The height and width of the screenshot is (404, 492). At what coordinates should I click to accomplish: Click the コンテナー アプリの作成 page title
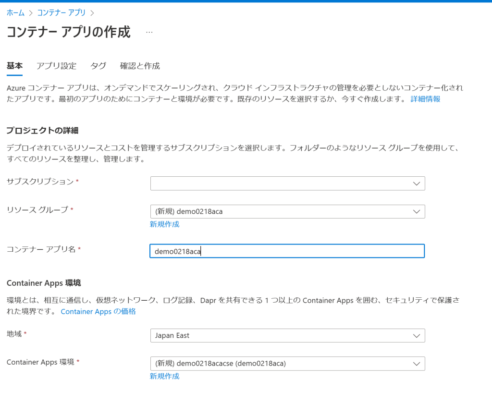(x=68, y=32)
